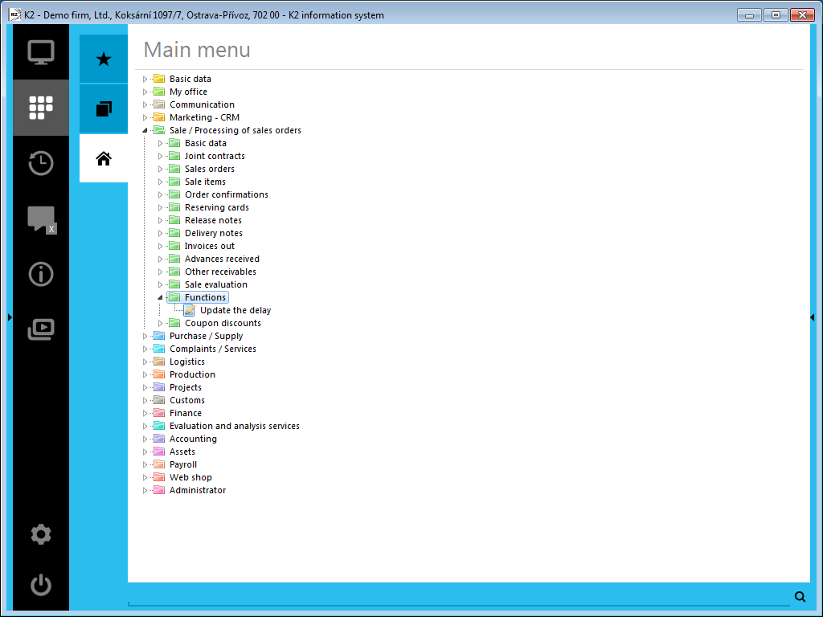Expand the Communication node
Viewport: 823px width, 617px height.
tap(145, 105)
